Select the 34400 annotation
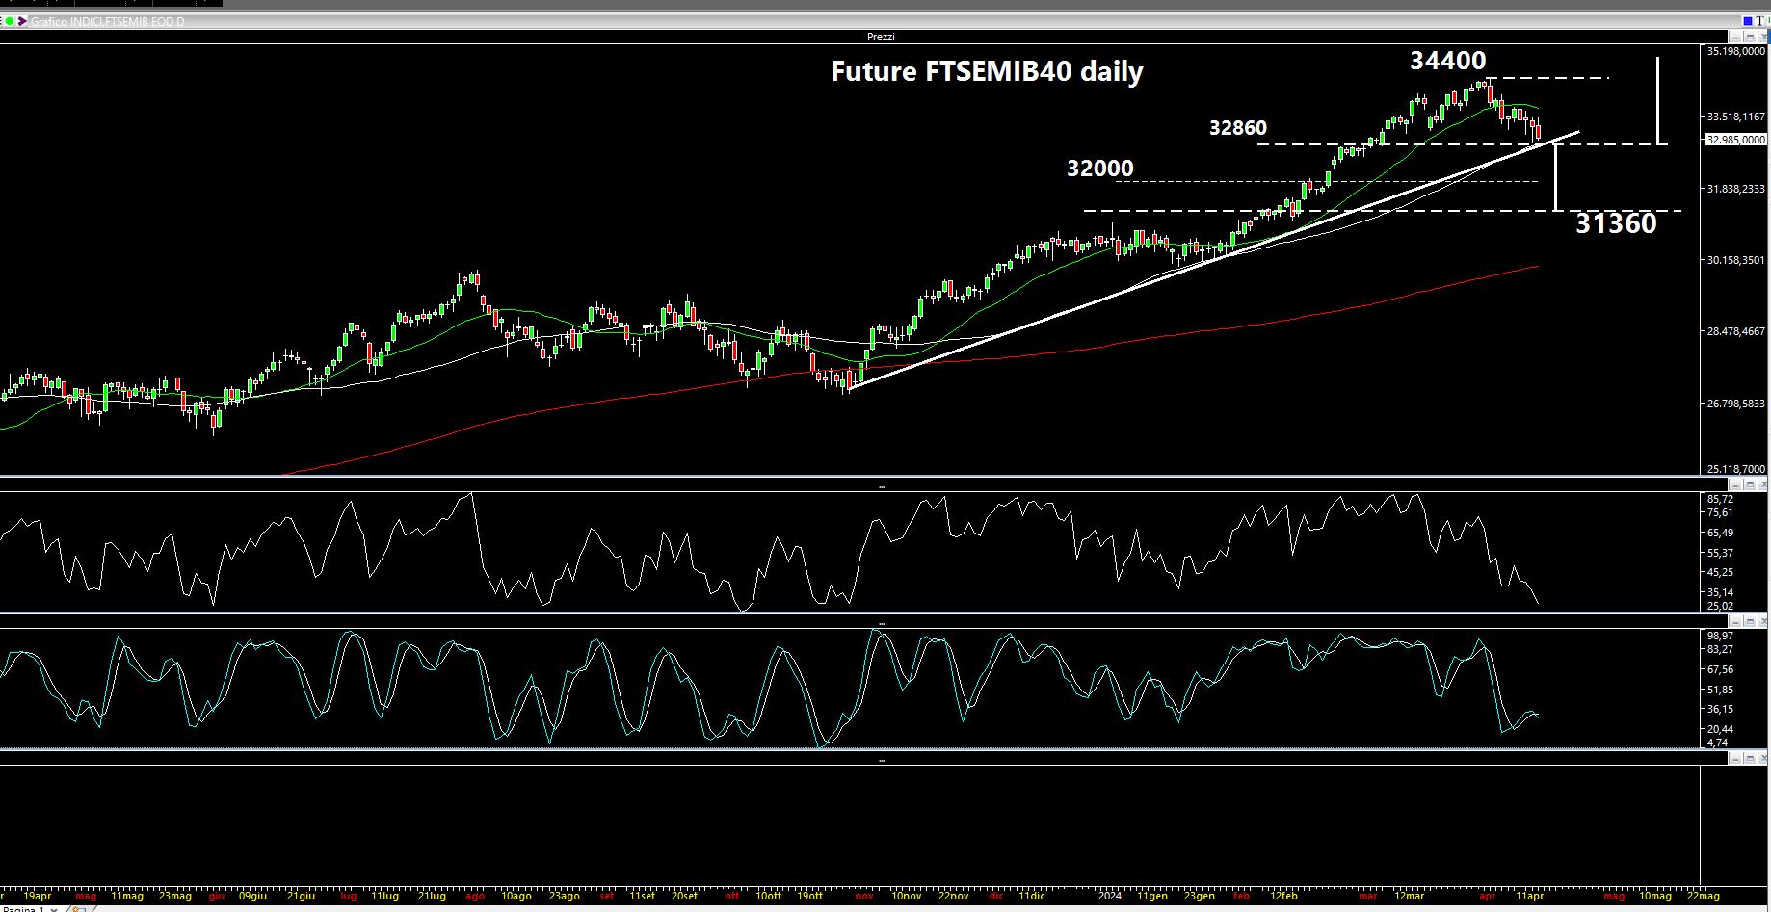 coord(1447,60)
